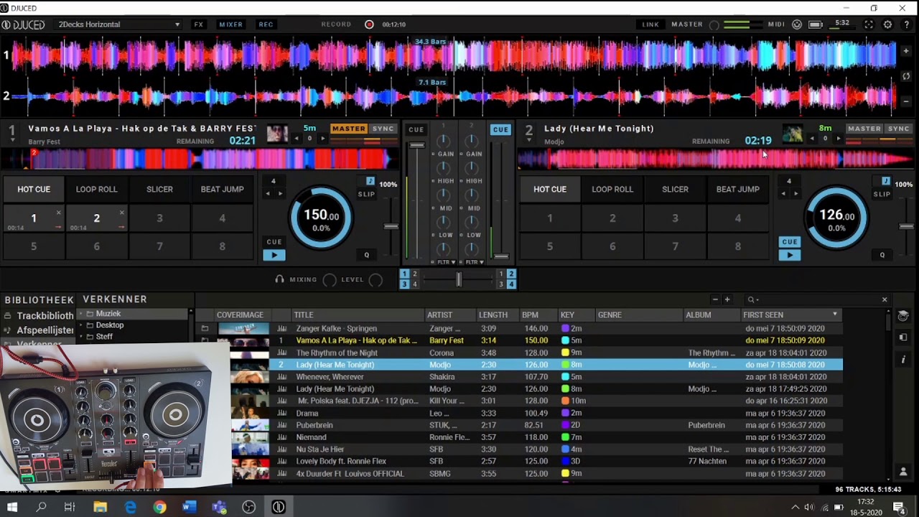Image resolution: width=919 pixels, height=517 pixels.
Task: Toggle headphone CUE for mixer channel 1
Action: pos(416,130)
